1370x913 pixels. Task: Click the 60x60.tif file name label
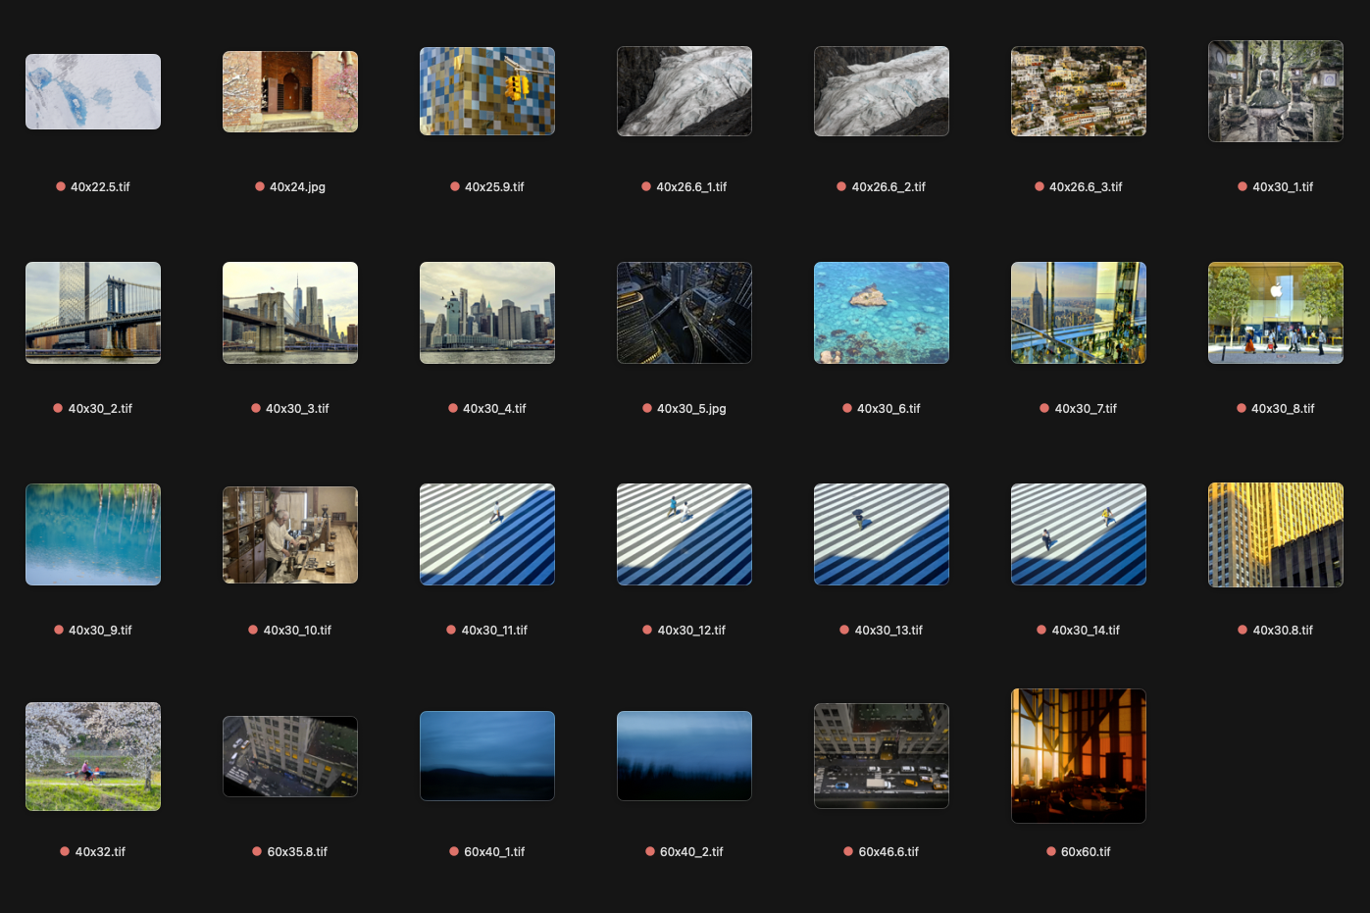(1086, 851)
